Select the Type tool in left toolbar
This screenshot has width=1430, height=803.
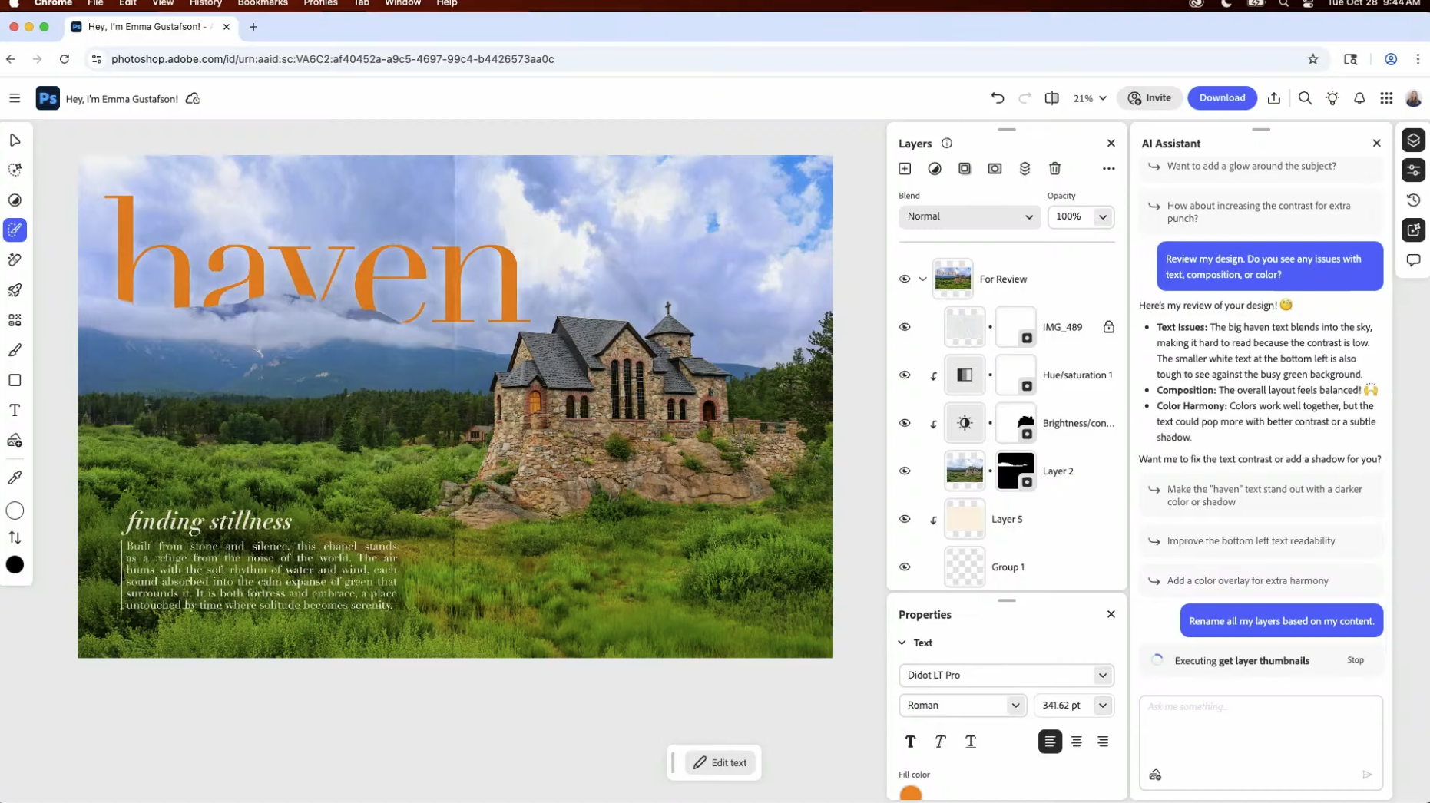15,411
